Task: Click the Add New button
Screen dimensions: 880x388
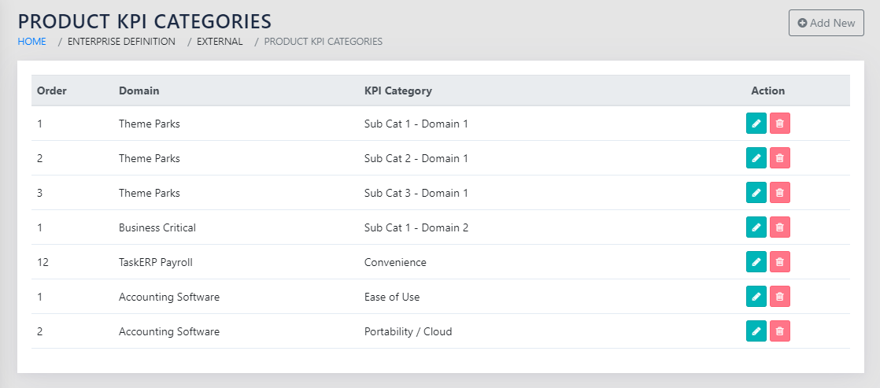Action: click(826, 23)
